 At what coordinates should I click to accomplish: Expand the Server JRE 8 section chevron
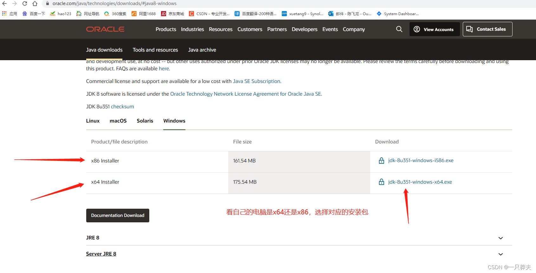coord(501,254)
